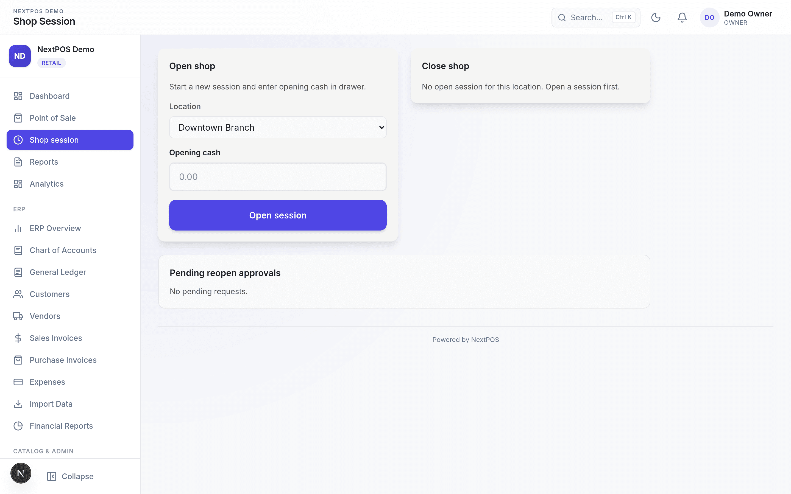
Task: Open notifications via the bell icon
Action: coord(682,18)
